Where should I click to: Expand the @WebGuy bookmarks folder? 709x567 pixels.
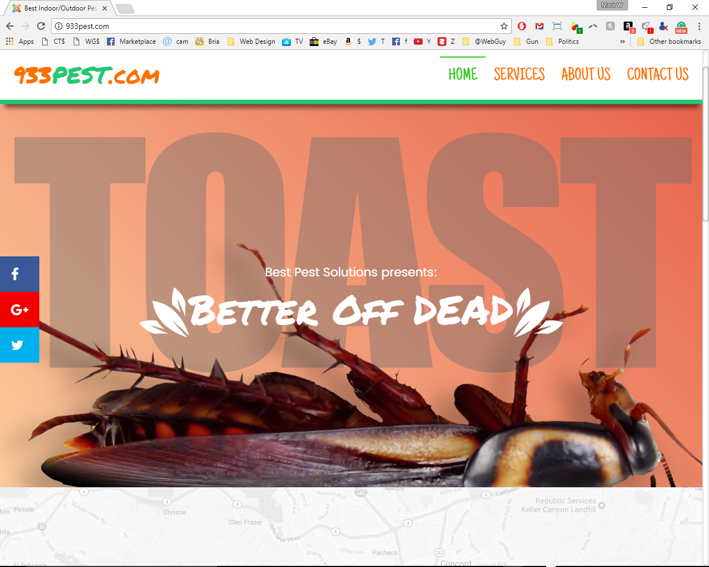coord(484,42)
